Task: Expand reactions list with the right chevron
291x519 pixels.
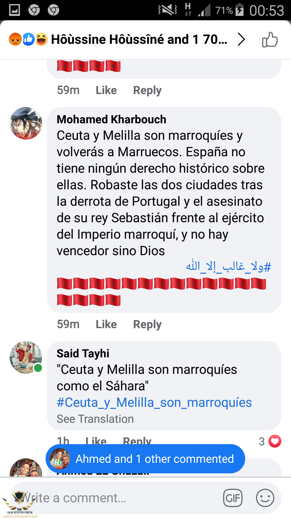Action: click(241, 39)
